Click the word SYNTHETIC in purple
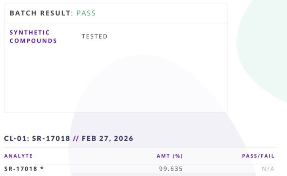287x176 pixels. point(30,32)
